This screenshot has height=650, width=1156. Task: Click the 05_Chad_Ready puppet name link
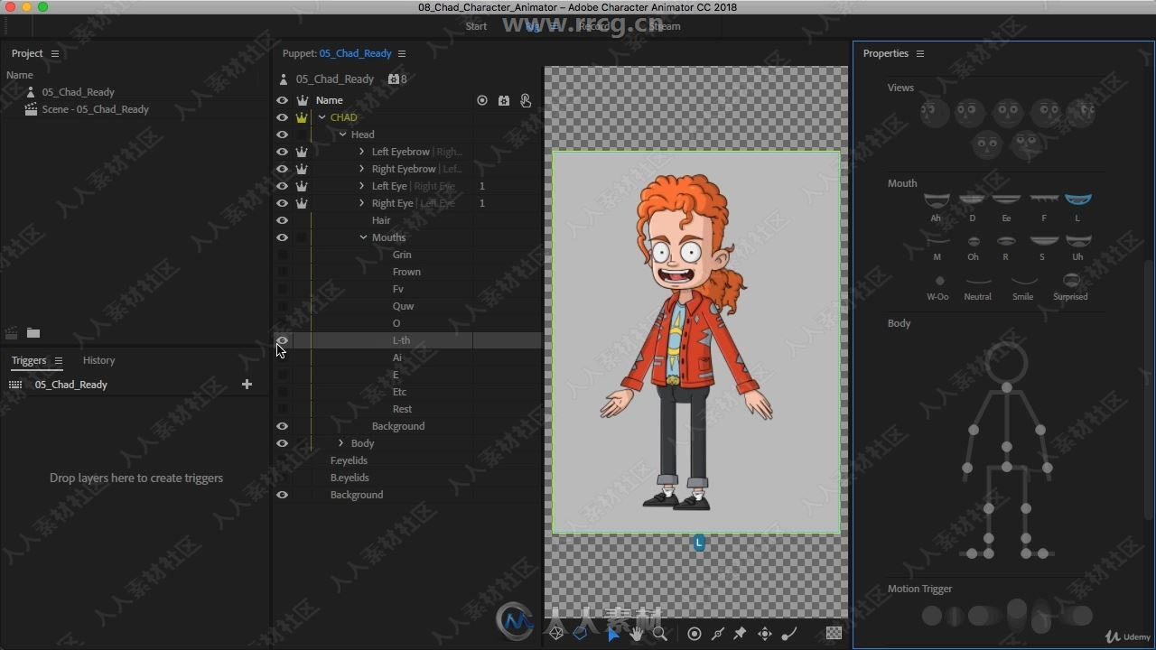(355, 53)
